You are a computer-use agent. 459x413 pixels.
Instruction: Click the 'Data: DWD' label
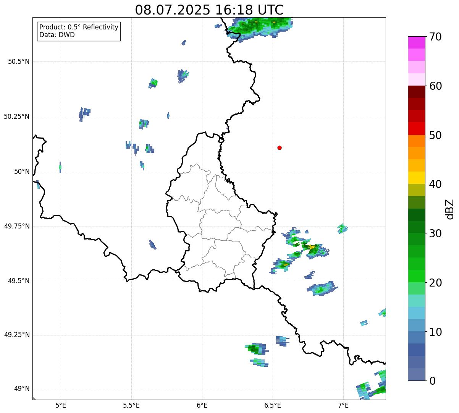57,35
